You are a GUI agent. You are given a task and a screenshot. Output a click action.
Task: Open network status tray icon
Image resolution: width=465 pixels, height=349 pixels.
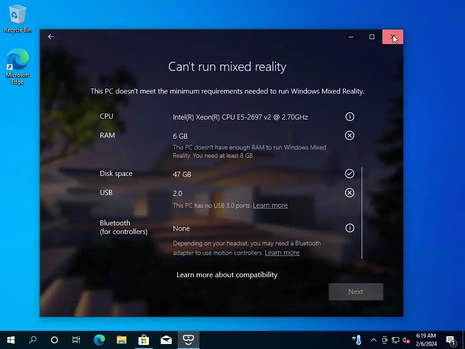click(396, 340)
